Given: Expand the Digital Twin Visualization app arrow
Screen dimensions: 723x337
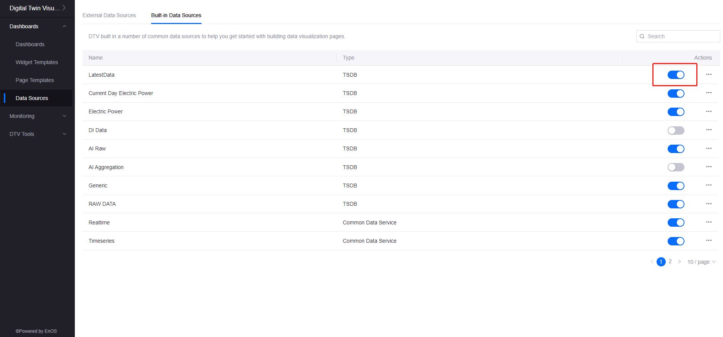Looking at the screenshot, I should coord(64,8).
